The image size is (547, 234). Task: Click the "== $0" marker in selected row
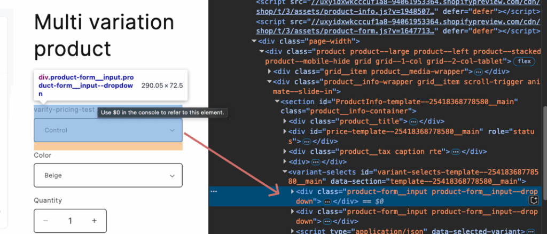(374, 201)
